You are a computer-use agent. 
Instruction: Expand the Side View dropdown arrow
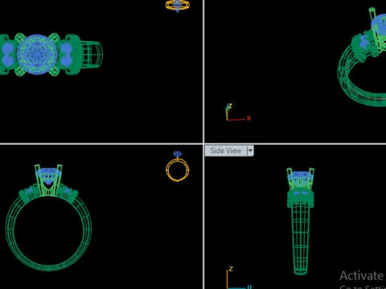click(250, 151)
